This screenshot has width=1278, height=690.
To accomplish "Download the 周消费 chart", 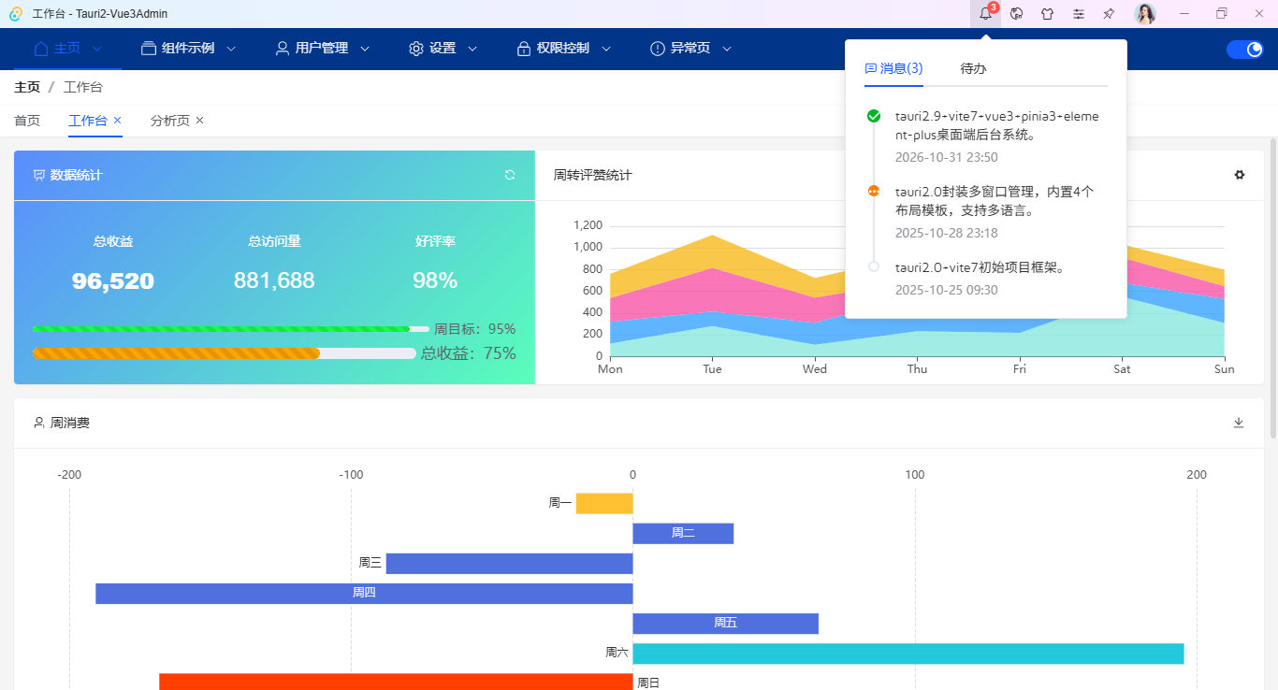I will click(1239, 423).
